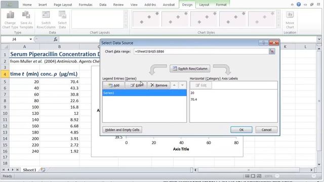Viewport: 324px width, 182px height.
Task: Click the ribbon Switch Row/Column icon
Action: (46, 15)
